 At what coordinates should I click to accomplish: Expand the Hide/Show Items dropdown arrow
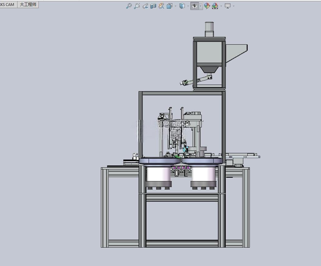click(200, 6)
